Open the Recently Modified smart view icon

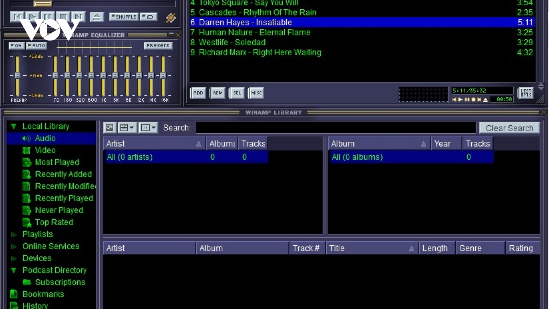click(x=27, y=186)
